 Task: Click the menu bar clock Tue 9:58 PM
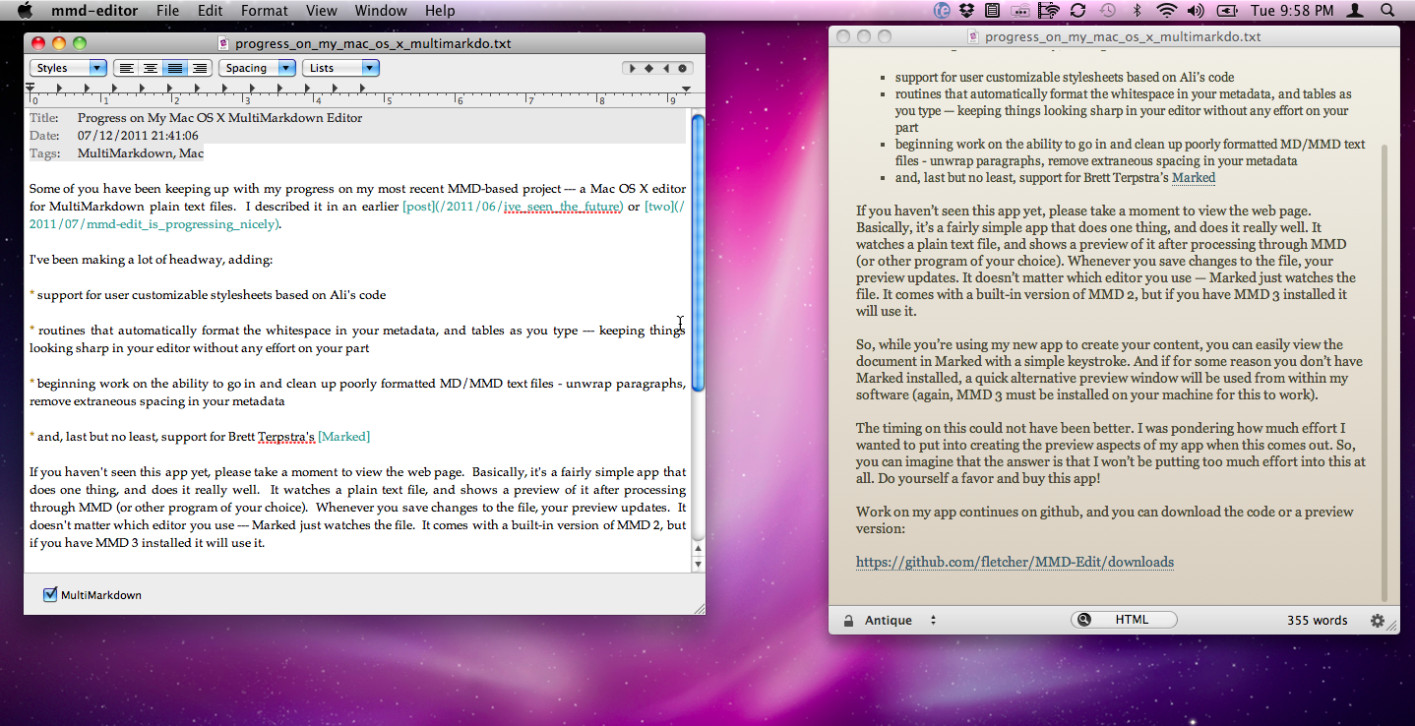(1290, 11)
